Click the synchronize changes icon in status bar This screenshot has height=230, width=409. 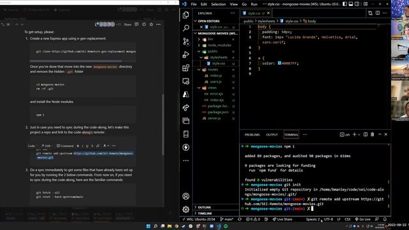click(240, 219)
